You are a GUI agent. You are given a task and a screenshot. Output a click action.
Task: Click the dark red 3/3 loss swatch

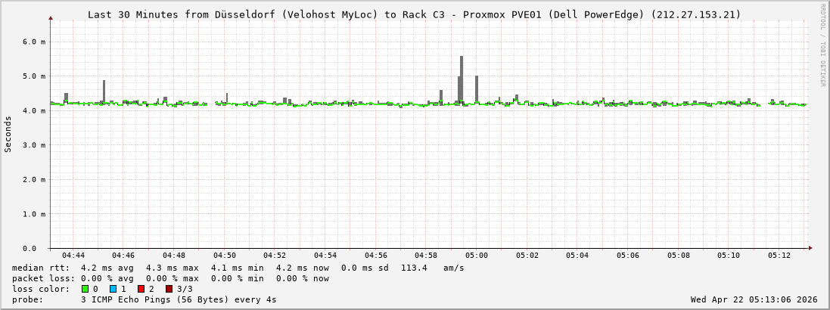click(x=169, y=289)
